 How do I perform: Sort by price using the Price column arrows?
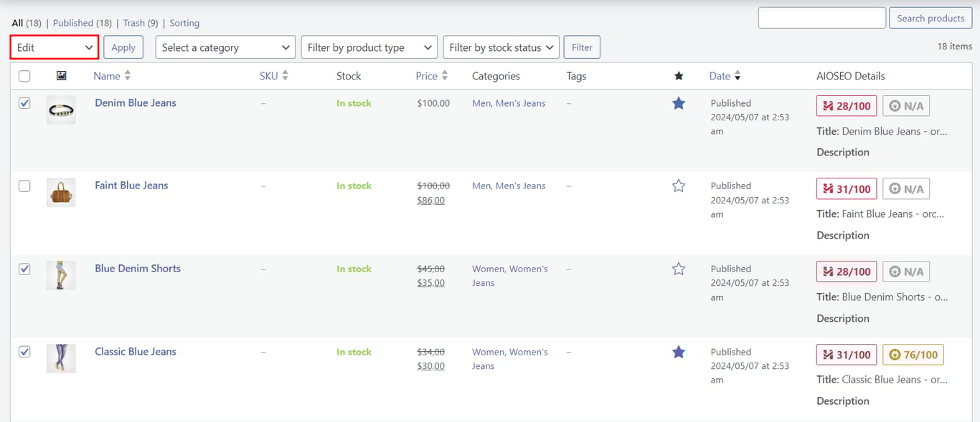point(445,75)
